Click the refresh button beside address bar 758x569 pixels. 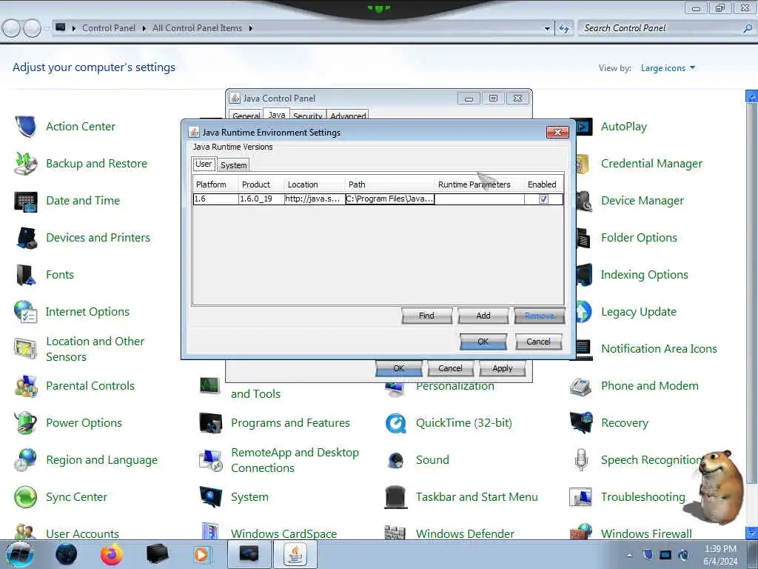pyautogui.click(x=564, y=29)
